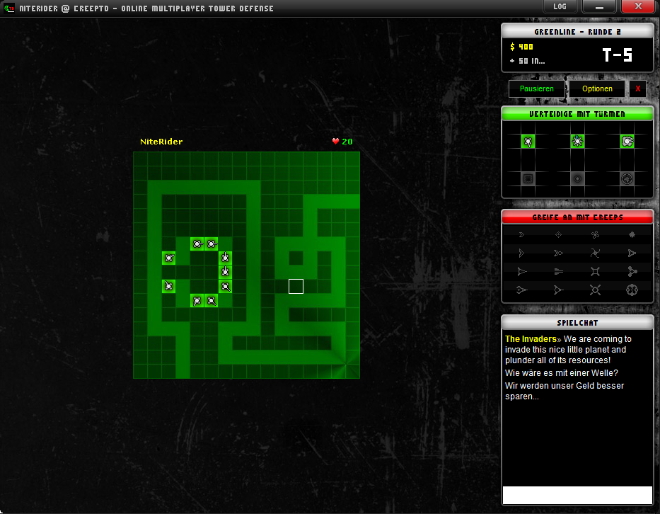The height and width of the screenshot is (514, 660).
Task: Send the circle with X spikes creep
Action: coord(595,290)
